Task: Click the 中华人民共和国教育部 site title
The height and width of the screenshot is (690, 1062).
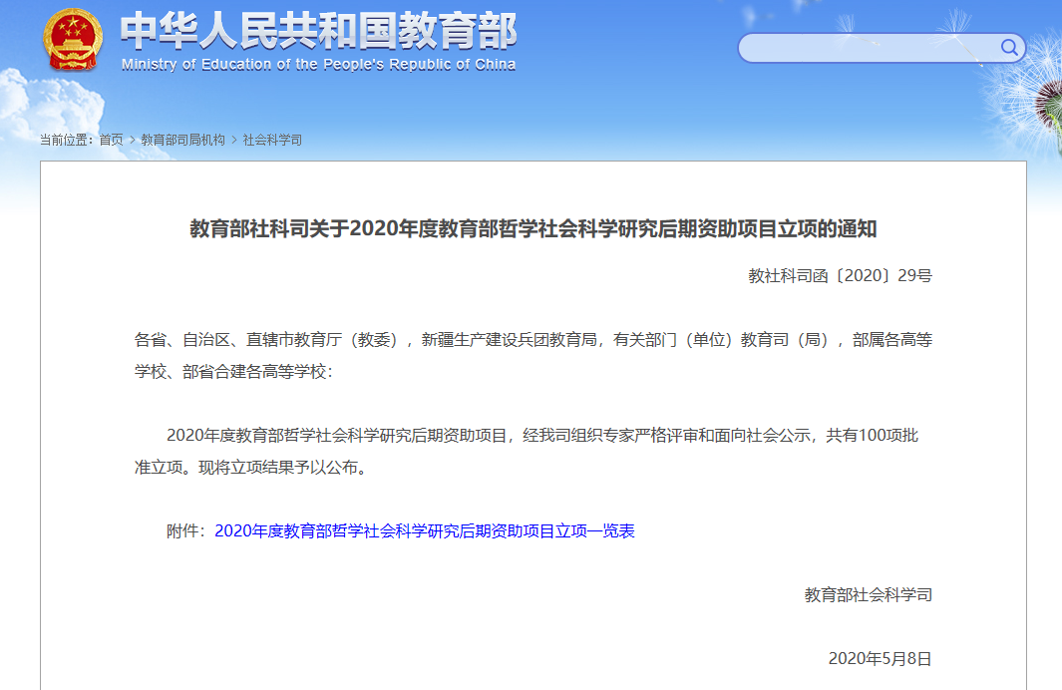Action: (318, 31)
